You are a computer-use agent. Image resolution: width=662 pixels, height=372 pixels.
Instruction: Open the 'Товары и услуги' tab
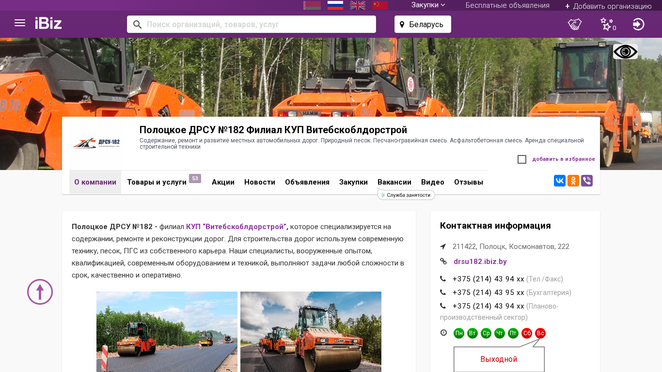[x=157, y=182]
